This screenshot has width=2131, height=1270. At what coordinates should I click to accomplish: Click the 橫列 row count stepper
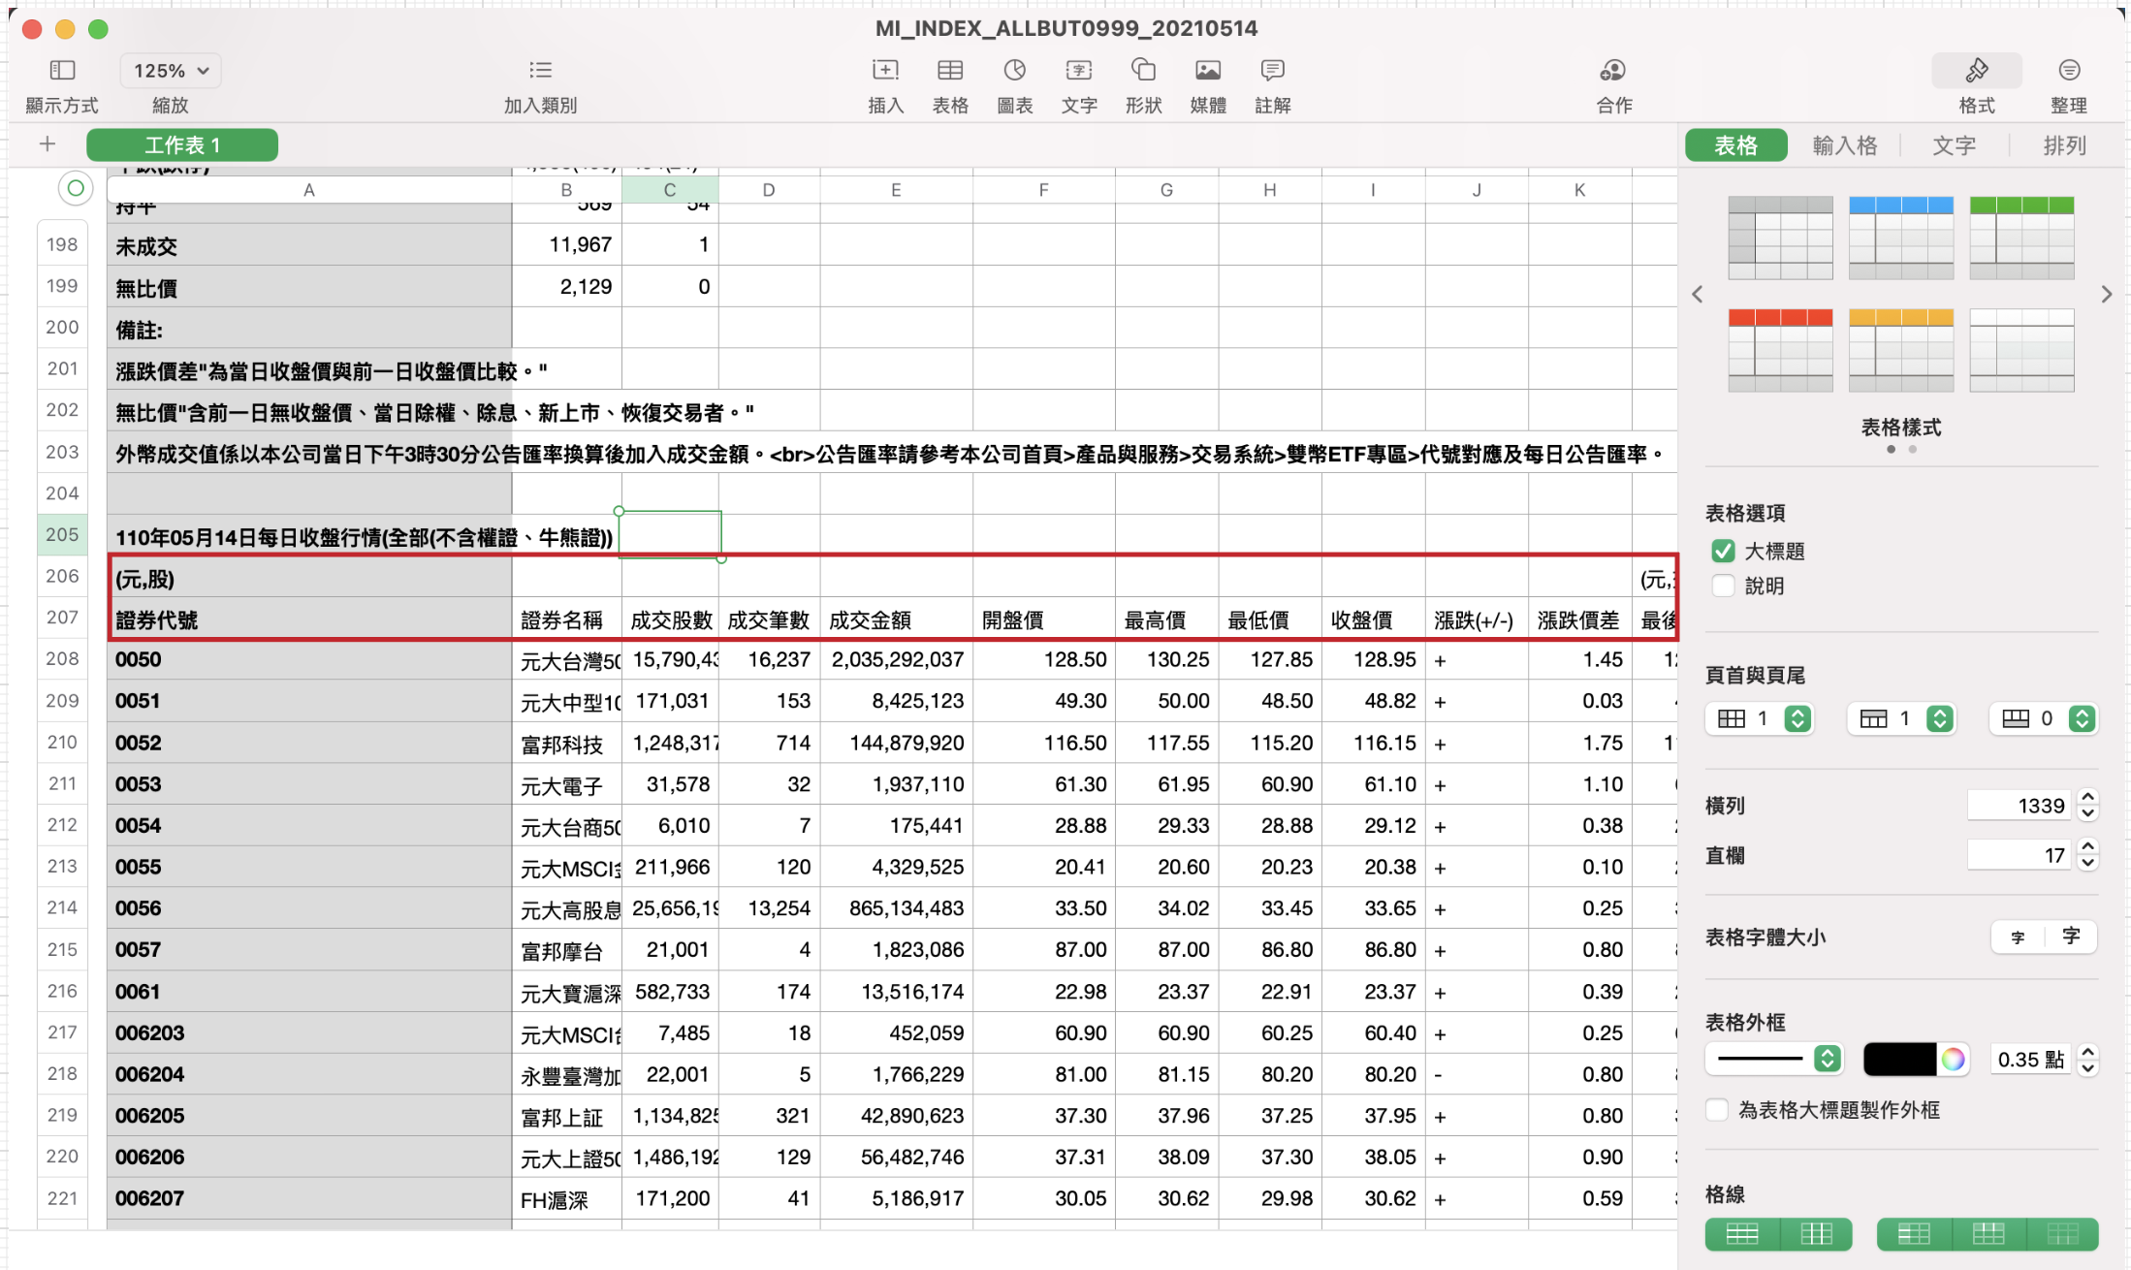2088,806
